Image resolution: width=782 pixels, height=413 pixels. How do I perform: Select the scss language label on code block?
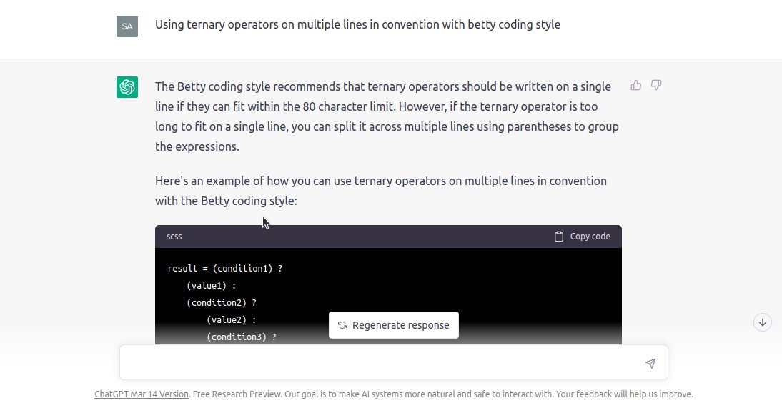pos(174,236)
